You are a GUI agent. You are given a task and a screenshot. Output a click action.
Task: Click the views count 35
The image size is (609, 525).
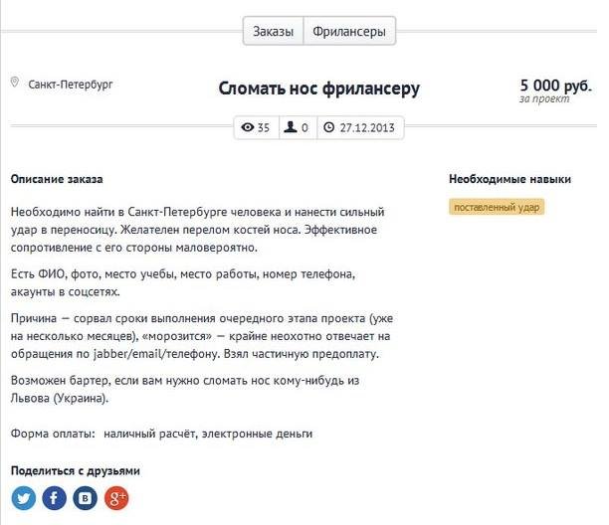(x=264, y=127)
